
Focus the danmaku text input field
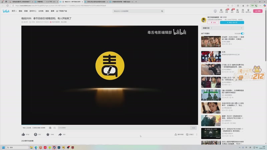pyautogui.click(x=124, y=128)
